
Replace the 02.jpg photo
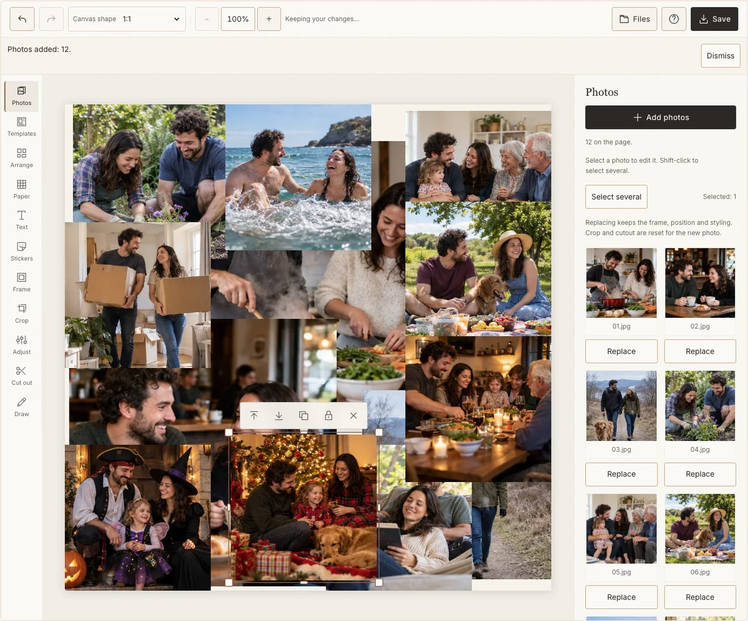pyautogui.click(x=700, y=352)
